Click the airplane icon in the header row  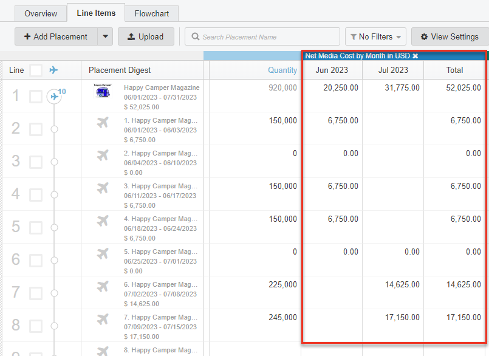click(x=54, y=70)
